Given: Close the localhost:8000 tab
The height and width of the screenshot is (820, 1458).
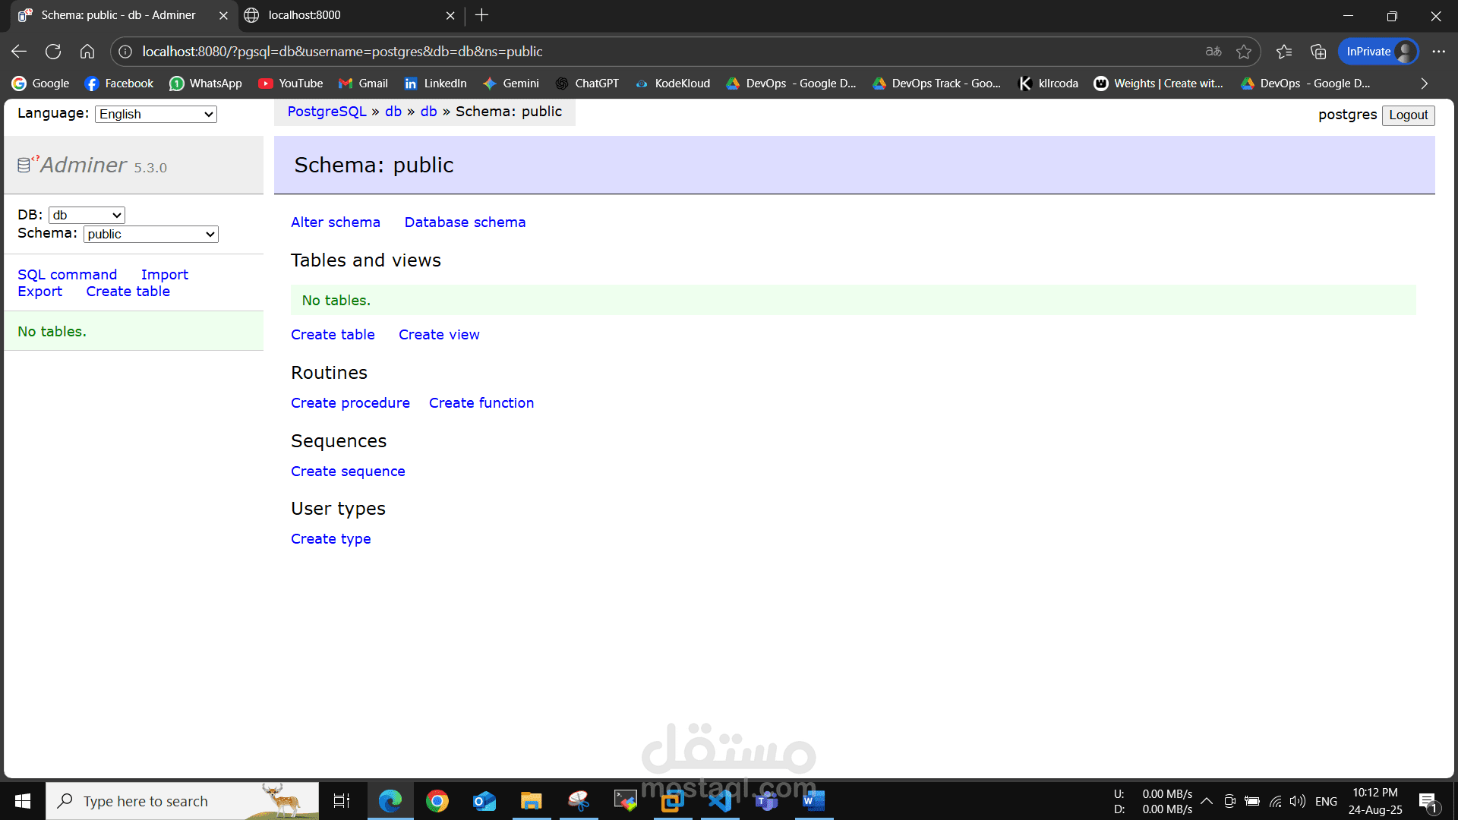Looking at the screenshot, I should click(x=450, y=15).
